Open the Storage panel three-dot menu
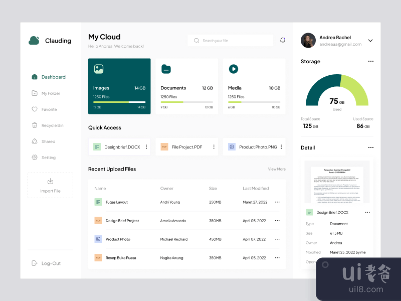 [371, 61]
